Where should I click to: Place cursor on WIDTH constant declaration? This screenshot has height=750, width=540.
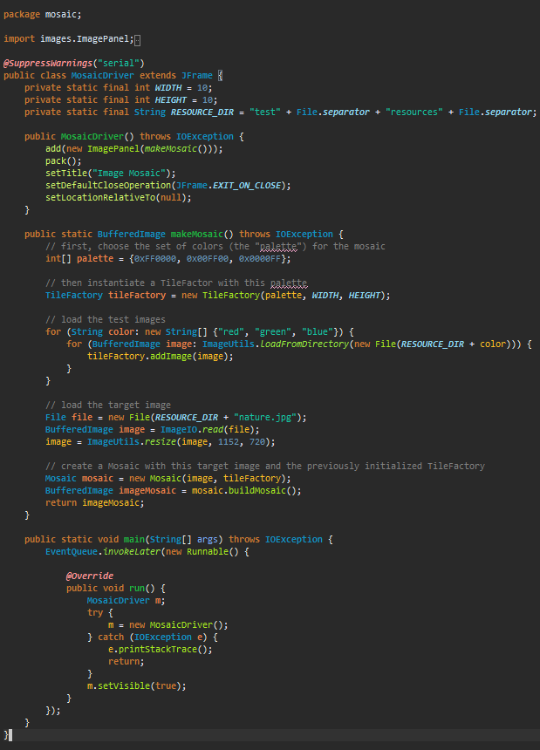click(168, 88)
